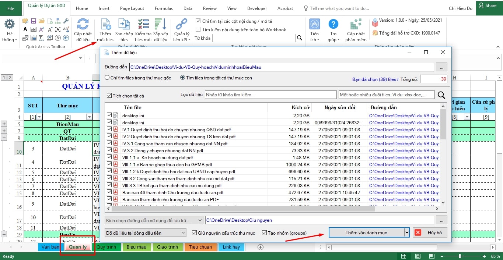Click the Cập nhật phần mềm icon
This screenshot has height=260, width=503.
(x=356, y=25)
